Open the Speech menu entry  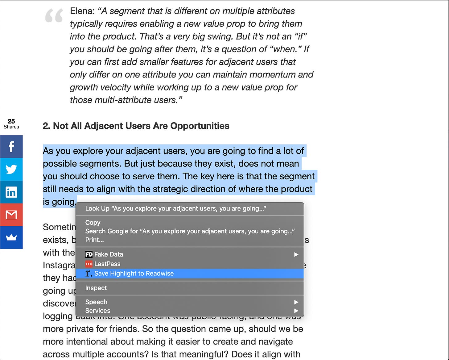(x=190, y=302)
